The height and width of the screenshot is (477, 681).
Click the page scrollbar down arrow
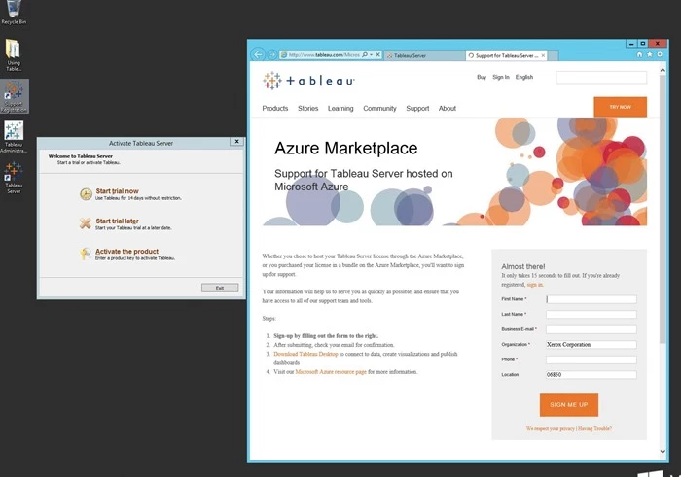[663, 452]
